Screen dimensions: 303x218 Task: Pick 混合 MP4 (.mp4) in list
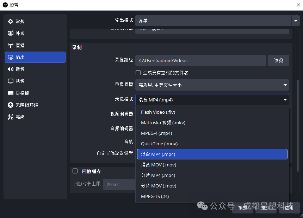pyautogui.click(x=212, y=154)
